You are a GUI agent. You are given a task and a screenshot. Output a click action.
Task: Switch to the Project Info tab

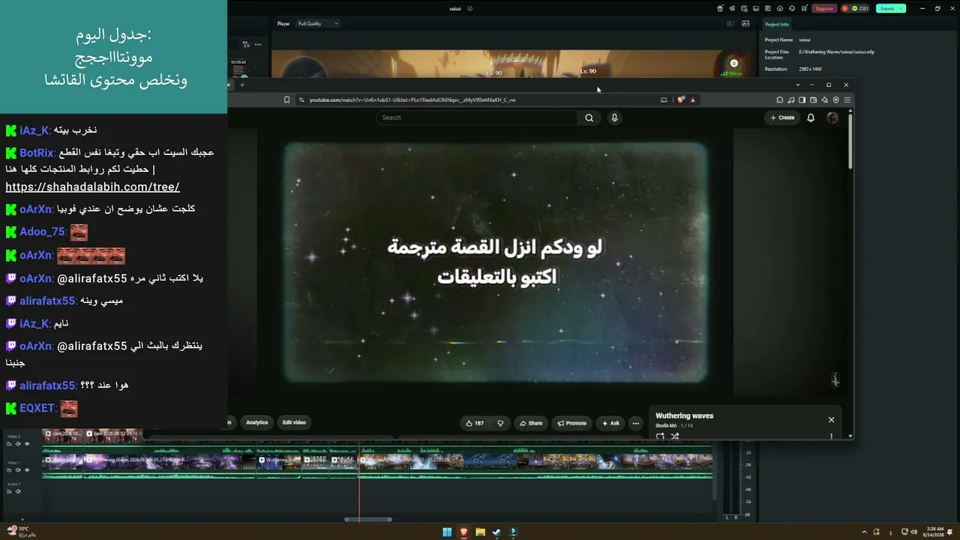click(x=777, y=25)
